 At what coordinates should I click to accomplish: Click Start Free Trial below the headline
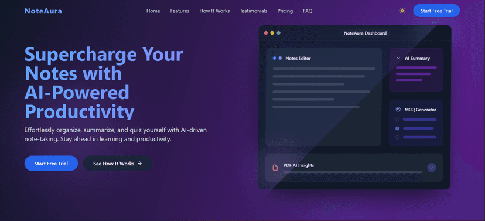coord(51,164)
